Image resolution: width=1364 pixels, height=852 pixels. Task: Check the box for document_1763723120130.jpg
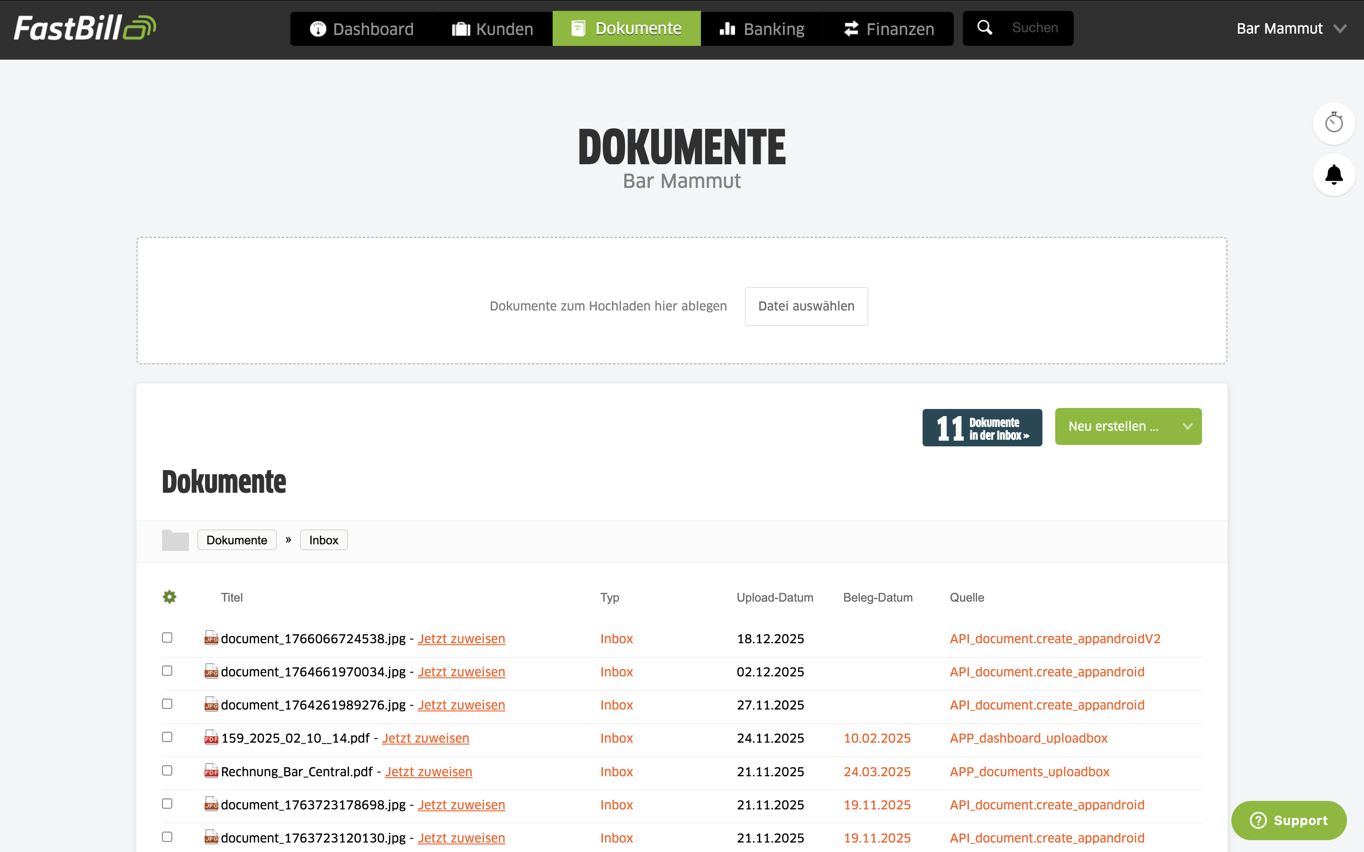tap(167, 837)
